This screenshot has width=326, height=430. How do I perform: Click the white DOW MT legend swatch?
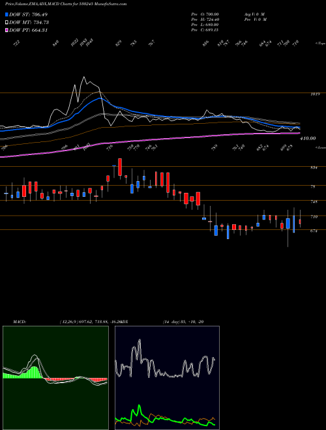(x=7, y=22)
